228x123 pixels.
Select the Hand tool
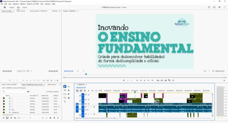(x=69, y=98)
